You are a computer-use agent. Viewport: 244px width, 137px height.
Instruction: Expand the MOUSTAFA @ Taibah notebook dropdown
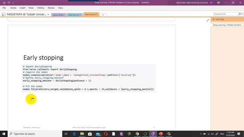point(48,14)
